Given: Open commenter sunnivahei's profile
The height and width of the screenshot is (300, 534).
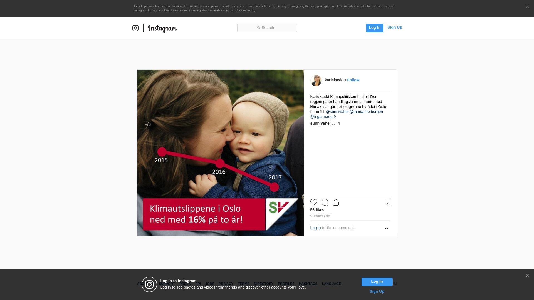Looking at the screenshot, I should [x=320, y=123].
